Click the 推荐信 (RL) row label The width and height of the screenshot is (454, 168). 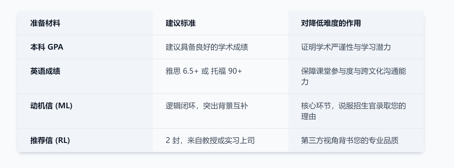click(x=50, y=141)
